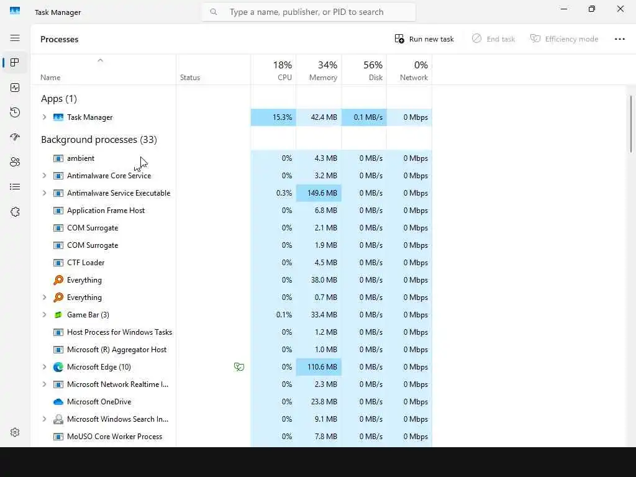Click the CTF Loader process icon
Viewport: 636px width, 477px height.
[x=58, y=263]
